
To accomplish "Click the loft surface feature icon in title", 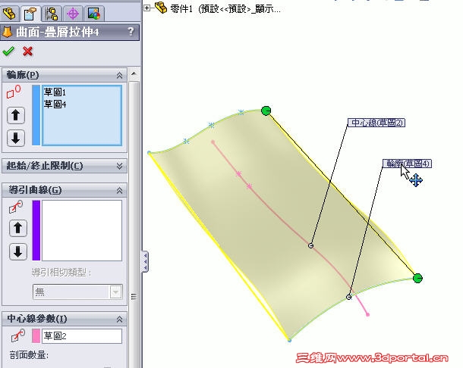I will (7, 32).
